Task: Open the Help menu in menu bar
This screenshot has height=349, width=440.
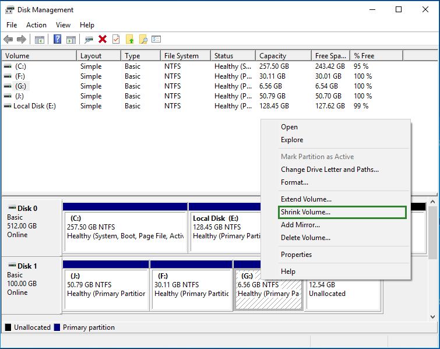Action: coord(87,25)
